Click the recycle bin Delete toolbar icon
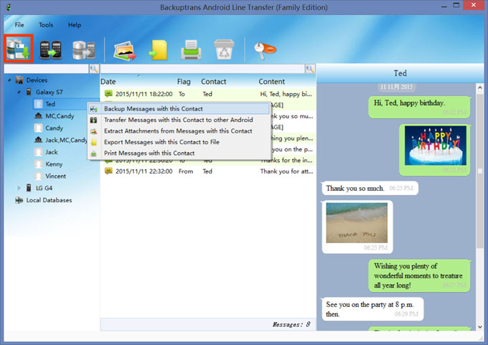Viewport: 488px width, 345px height. 224,49
